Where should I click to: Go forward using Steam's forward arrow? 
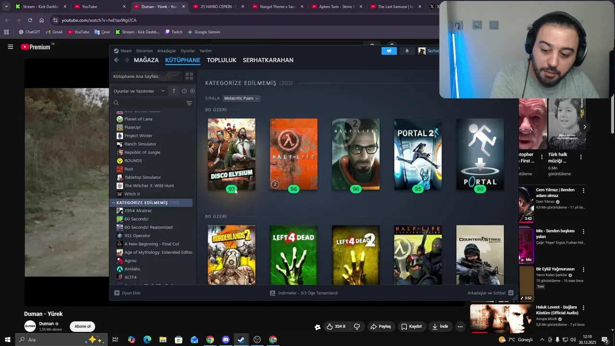pos(127,60)
